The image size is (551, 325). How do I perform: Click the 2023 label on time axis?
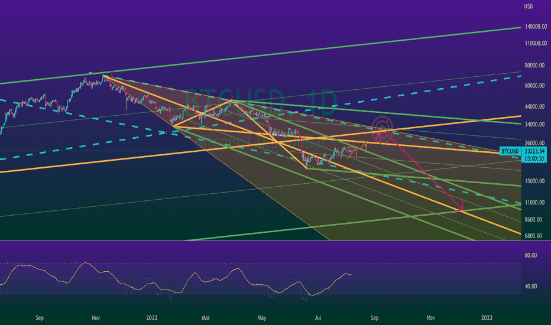[x=487, y=318]
